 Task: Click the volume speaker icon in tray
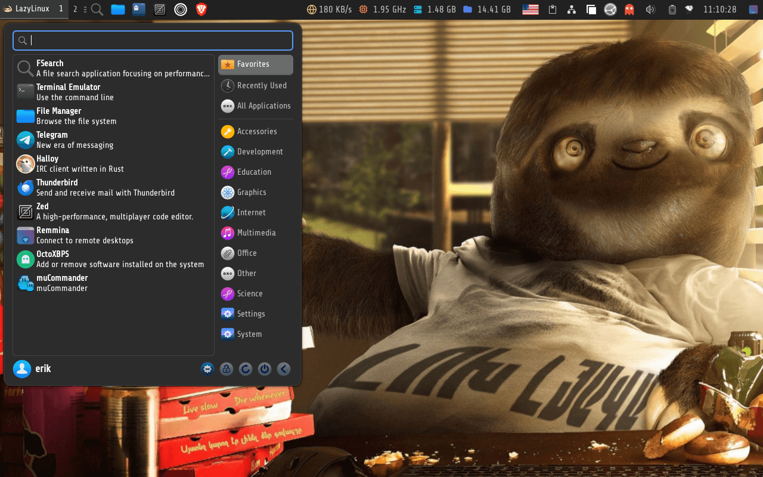pyautogui.click(x=650, y=10)
